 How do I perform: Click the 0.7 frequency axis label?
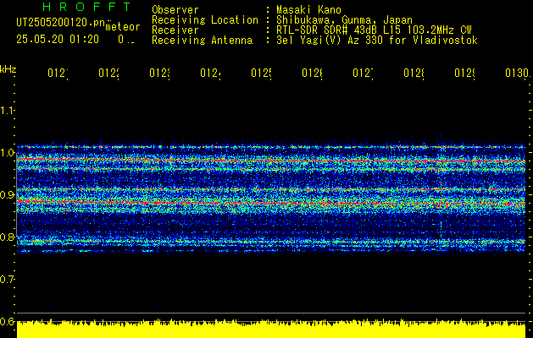7,280
